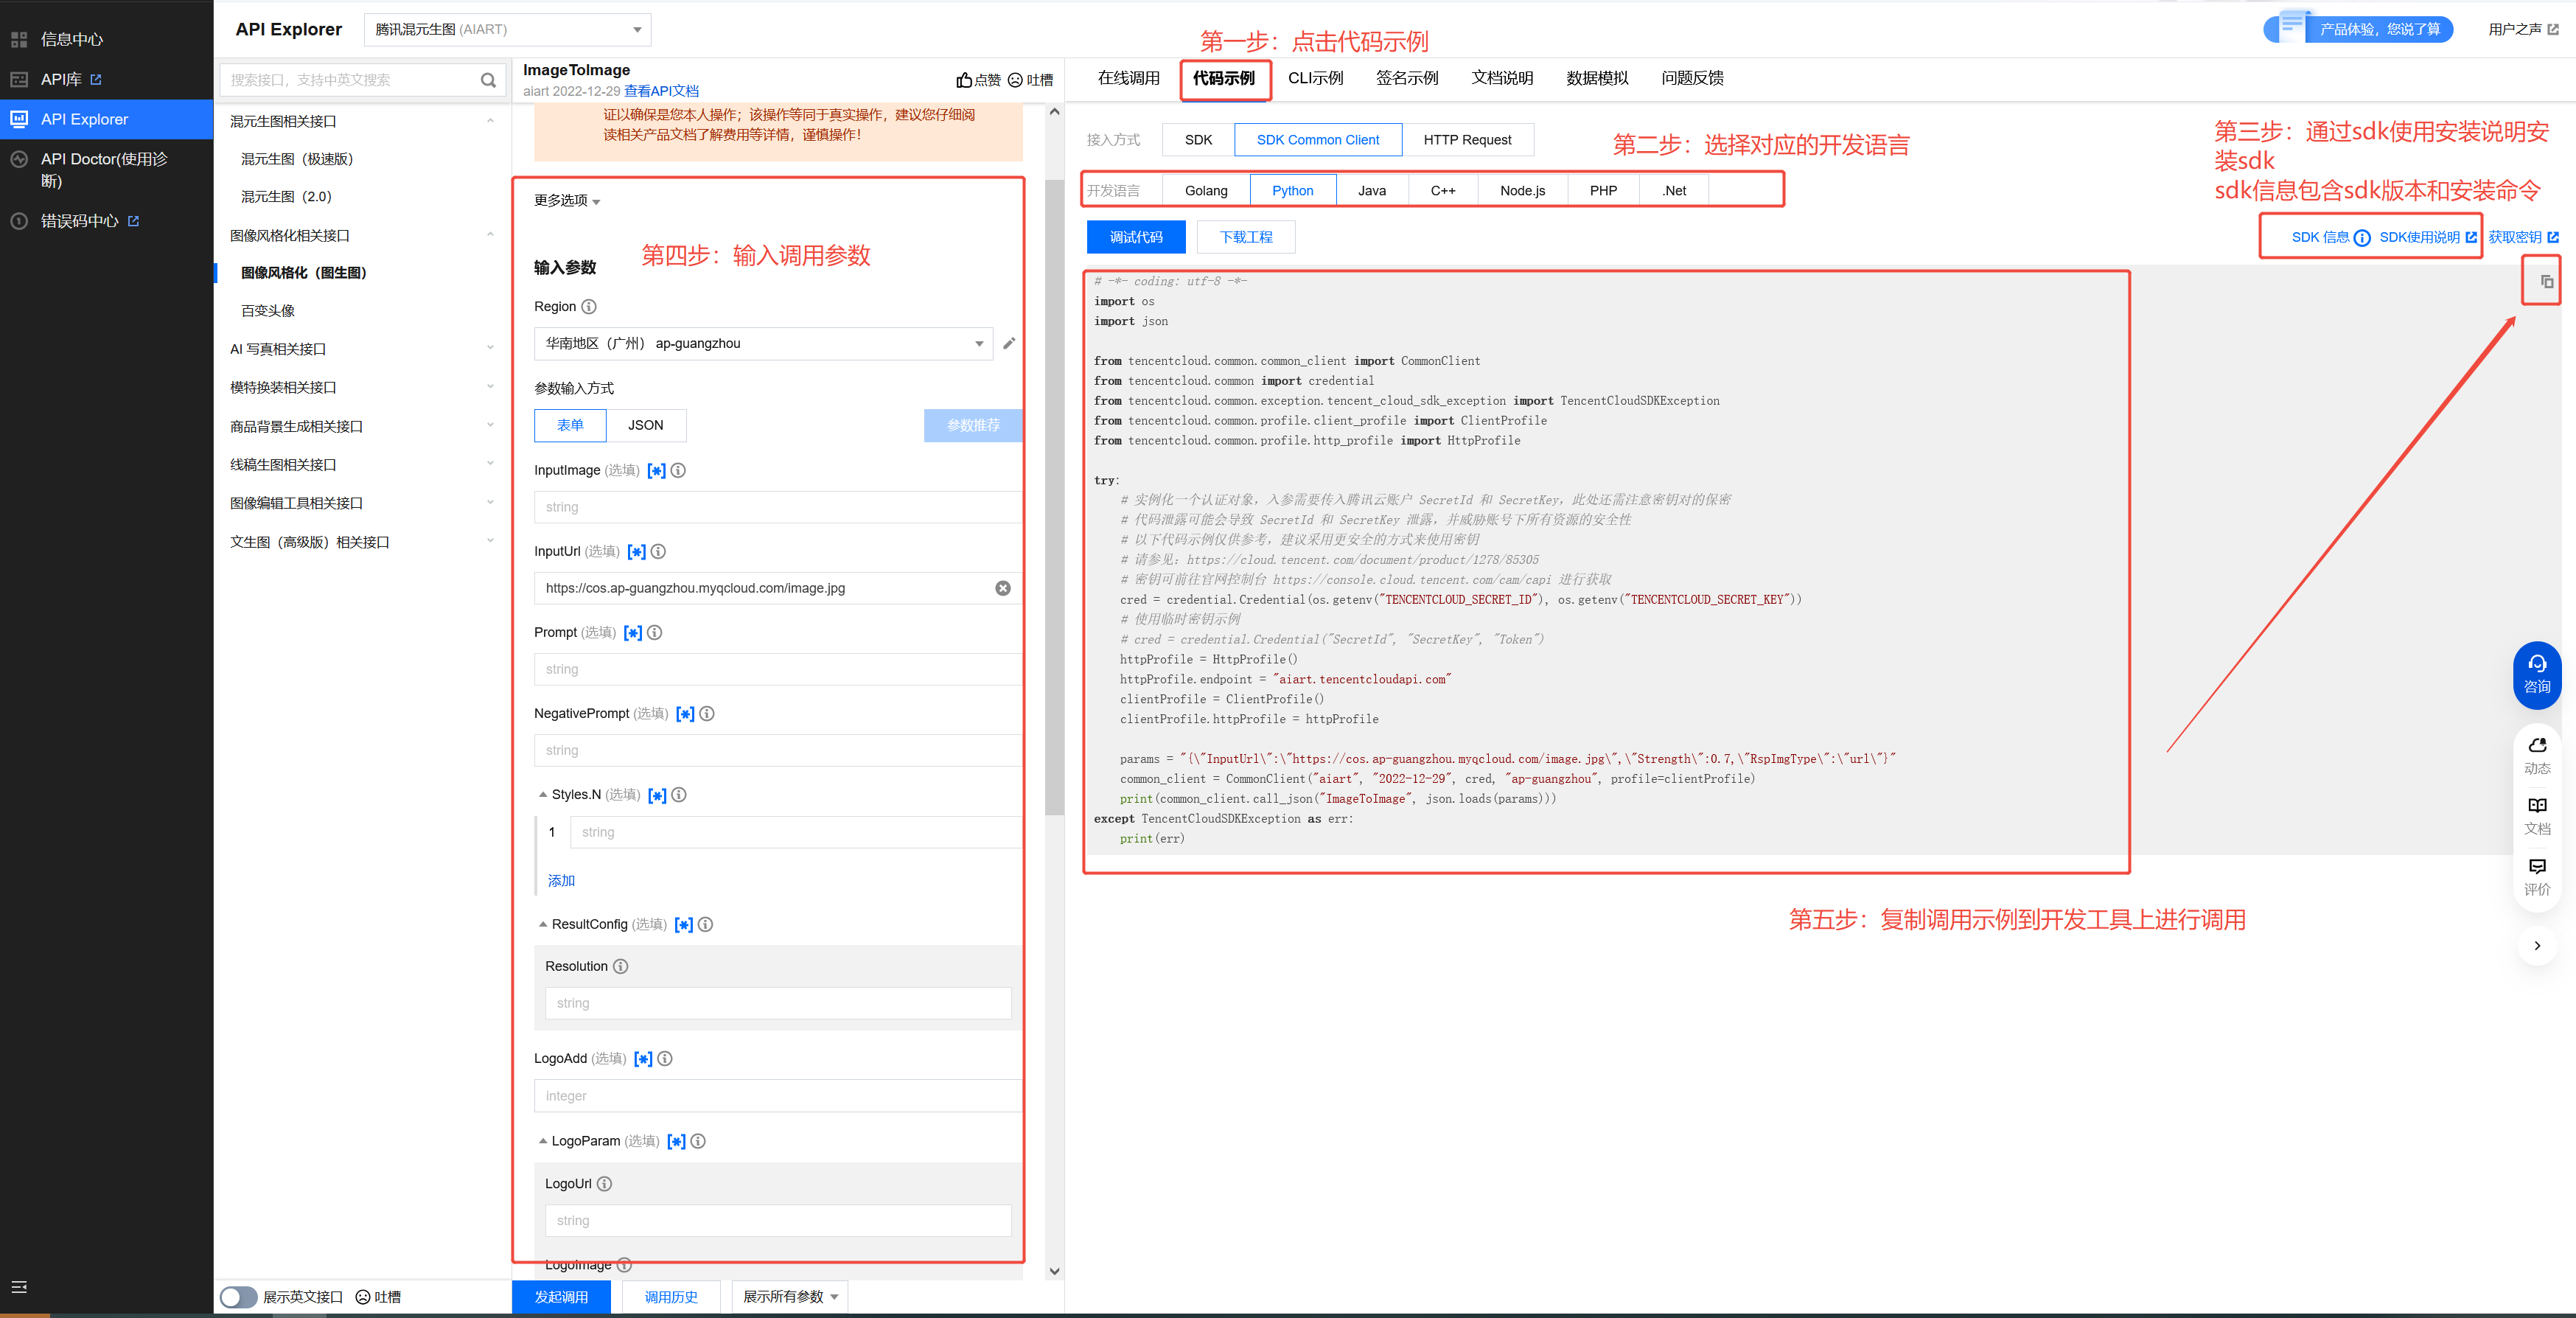Open the SDK使用说明 link

tap(2427, 237)
